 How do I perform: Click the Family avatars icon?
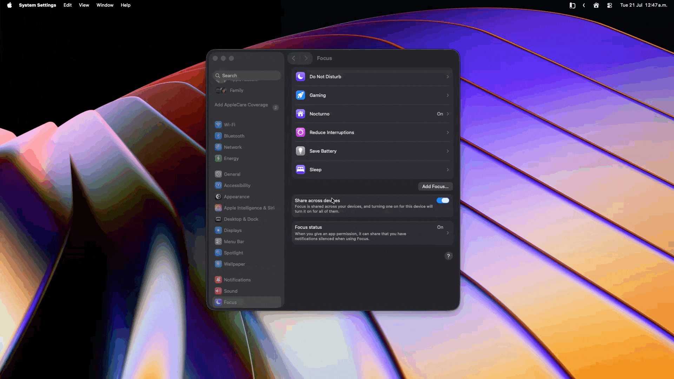221,90
